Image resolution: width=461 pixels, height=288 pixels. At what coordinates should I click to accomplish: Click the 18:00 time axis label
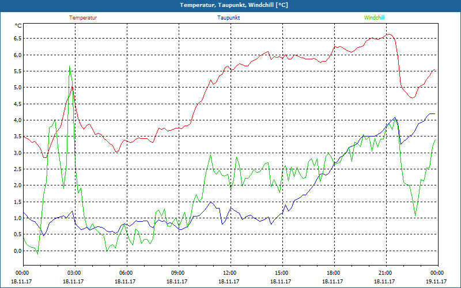(334, 273)
